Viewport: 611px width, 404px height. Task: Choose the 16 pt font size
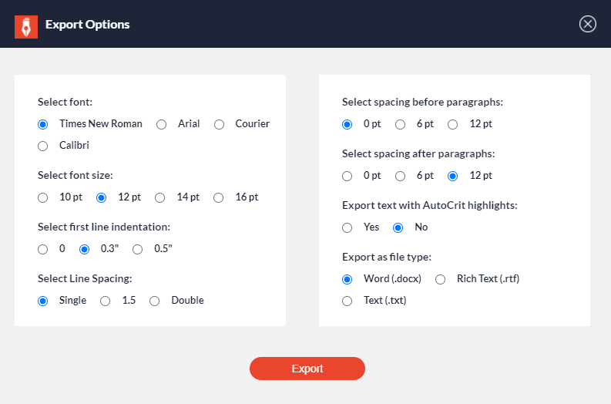coord(219,197)
